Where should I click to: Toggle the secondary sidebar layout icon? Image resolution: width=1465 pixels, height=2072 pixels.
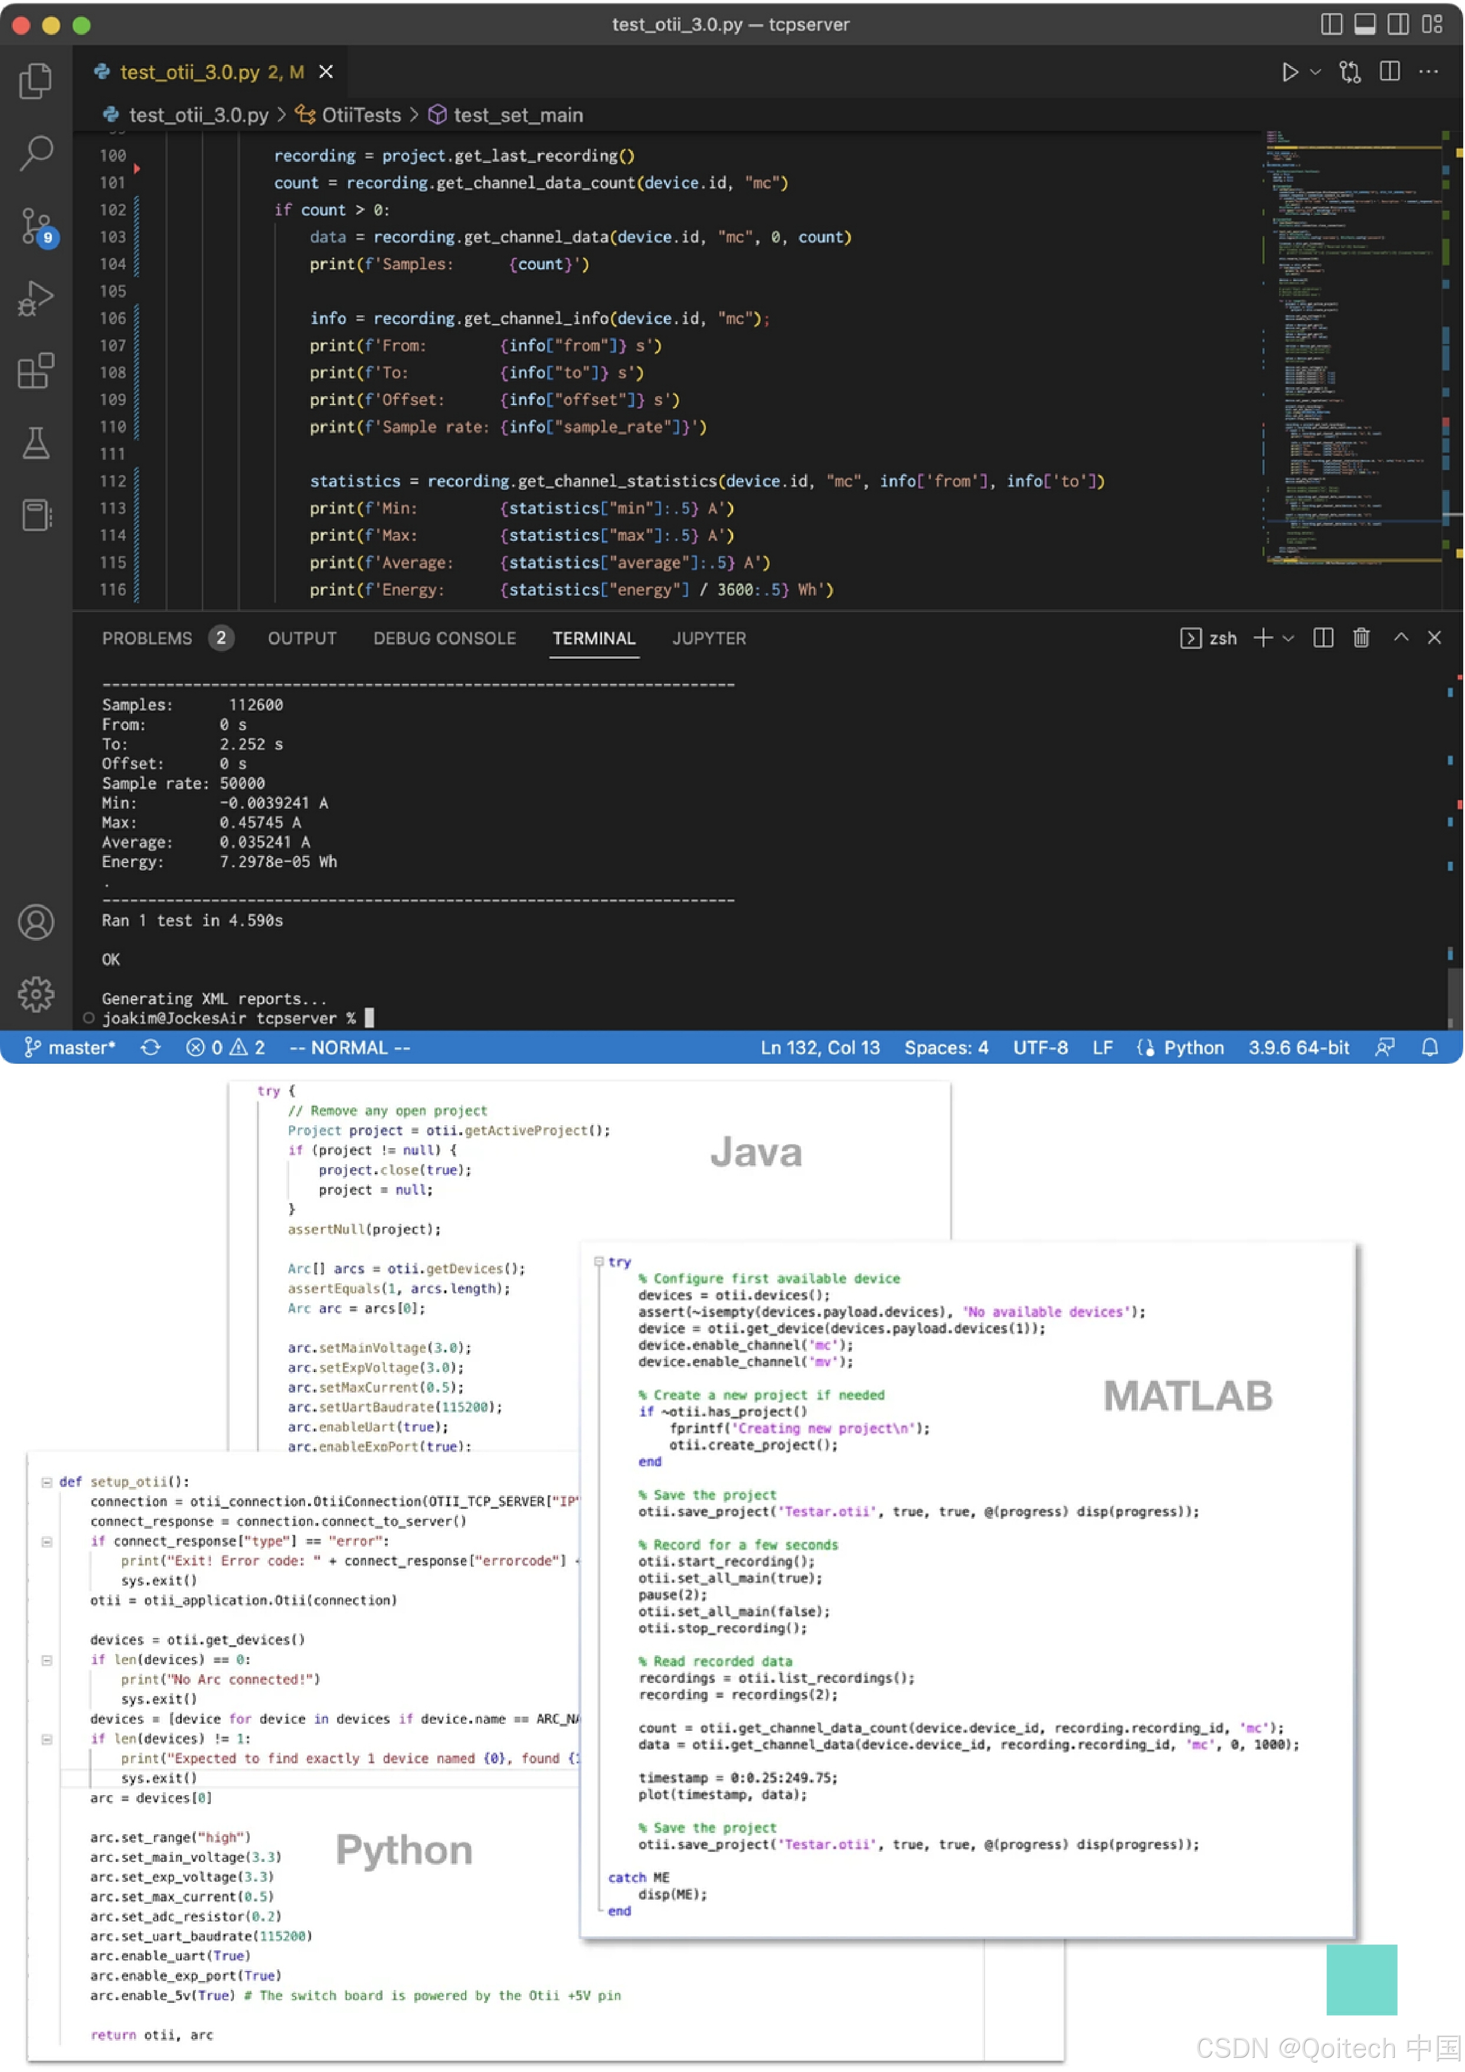click(x=1398, y=24)
